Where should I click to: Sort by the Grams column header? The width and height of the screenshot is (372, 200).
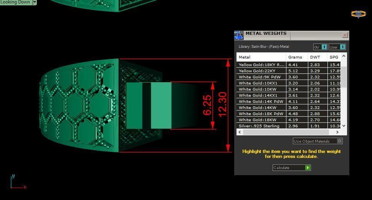click(297, 57)
